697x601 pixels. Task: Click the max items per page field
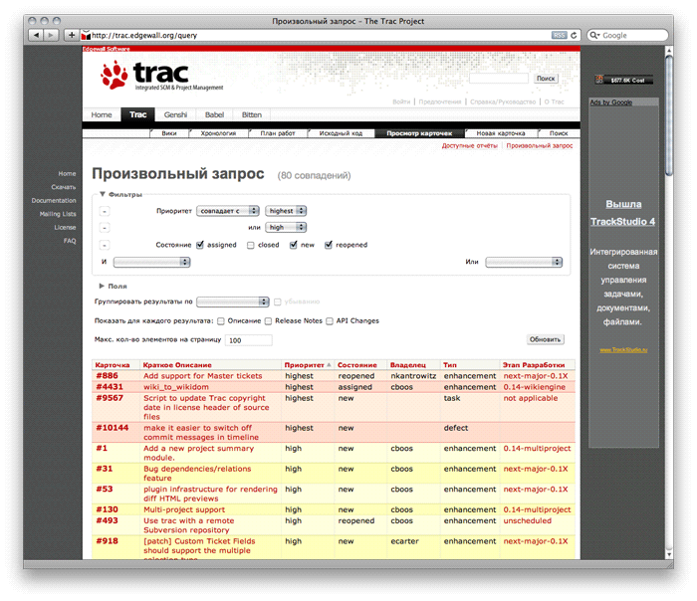(x=249, y=340)
